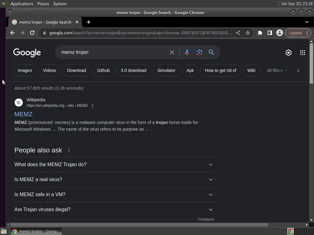Open Google quick settings gear
The height and width of the screenshot is (235, 314).
click(x=288, y=53)
